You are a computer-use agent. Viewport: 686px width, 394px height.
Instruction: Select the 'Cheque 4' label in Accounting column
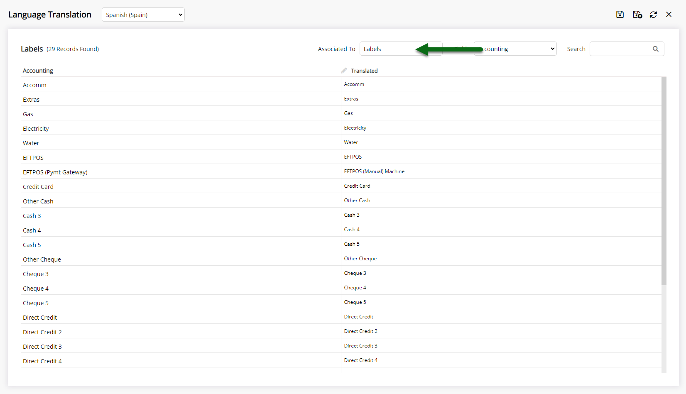click(36, 289)
